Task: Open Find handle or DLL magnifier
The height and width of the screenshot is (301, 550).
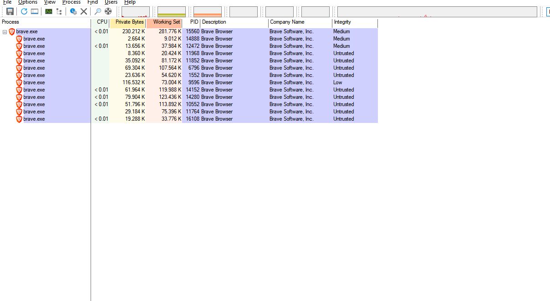Action: (97, 11)
